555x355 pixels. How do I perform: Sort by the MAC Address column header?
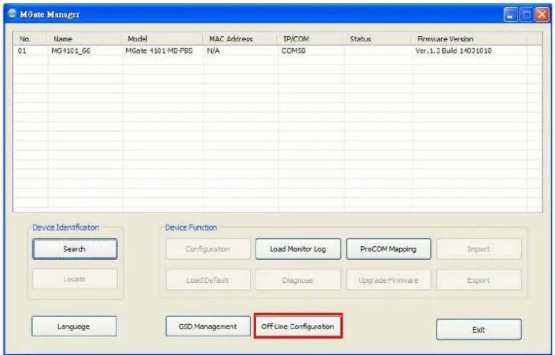pos(240,39)
